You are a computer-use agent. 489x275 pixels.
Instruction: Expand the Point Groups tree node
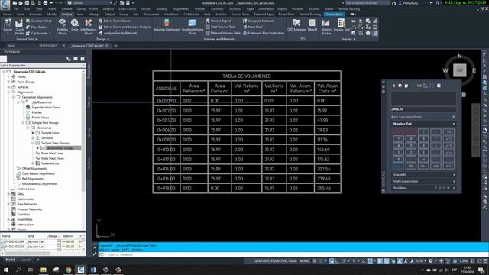[8, 82]
